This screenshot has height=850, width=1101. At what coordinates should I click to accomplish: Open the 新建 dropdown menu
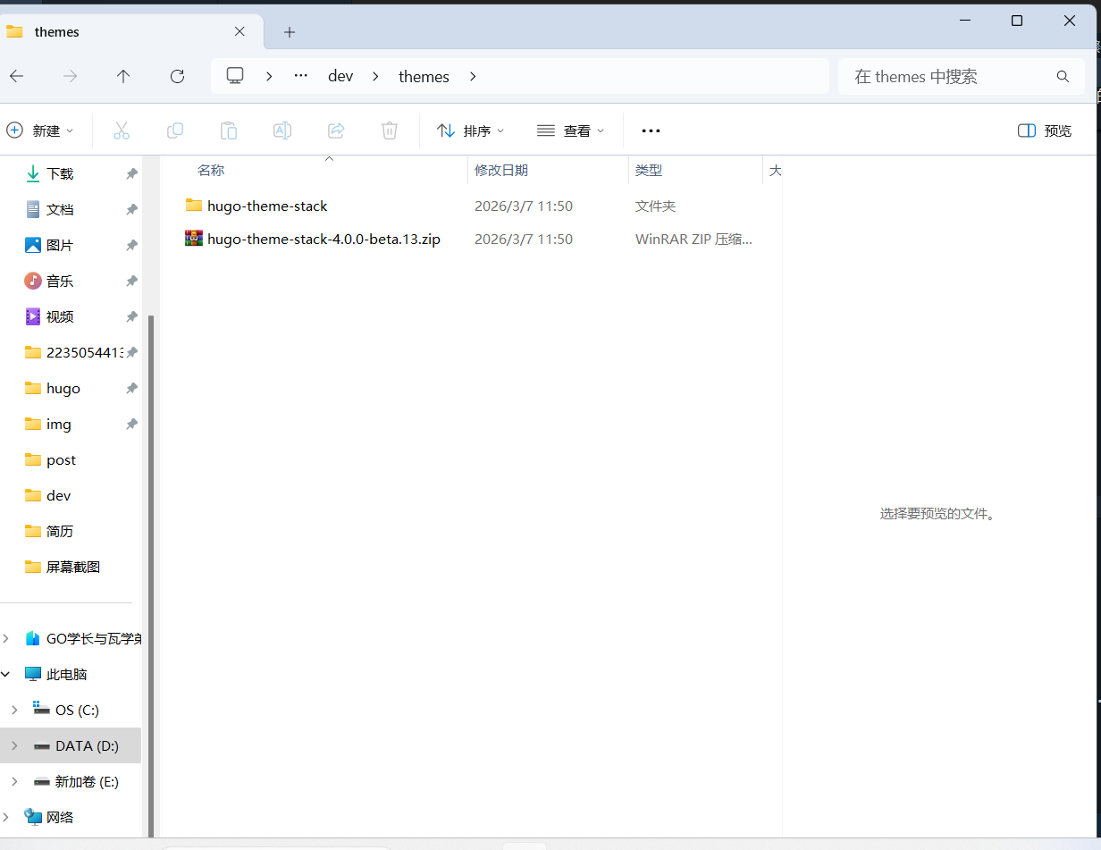pyautogui.click(x=40, y=130)
